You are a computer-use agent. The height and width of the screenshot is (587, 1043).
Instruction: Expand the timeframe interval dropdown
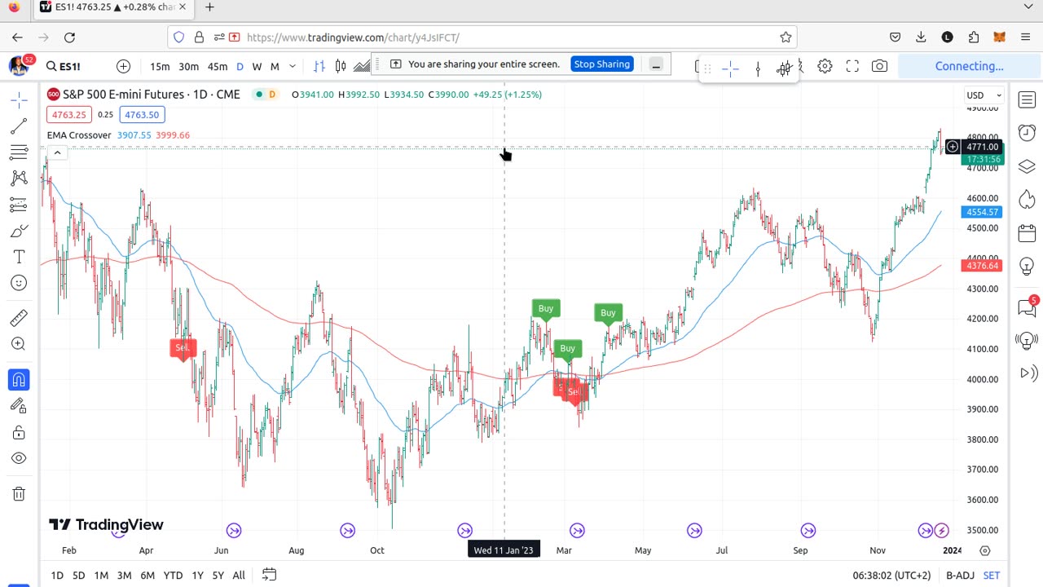[x=293, y=66]
